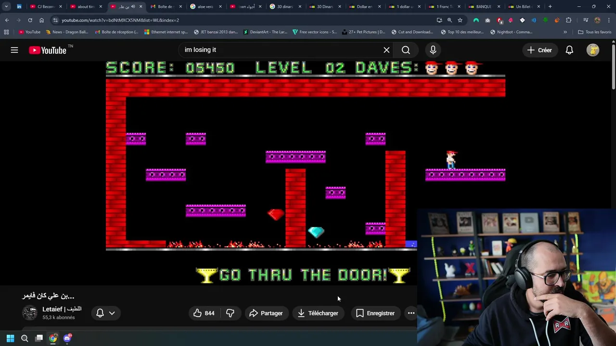Open the white dice extension icon

522,20
